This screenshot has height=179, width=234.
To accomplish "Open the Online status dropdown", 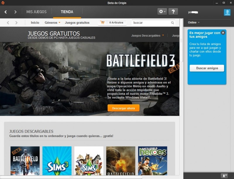I will (194, 22).
